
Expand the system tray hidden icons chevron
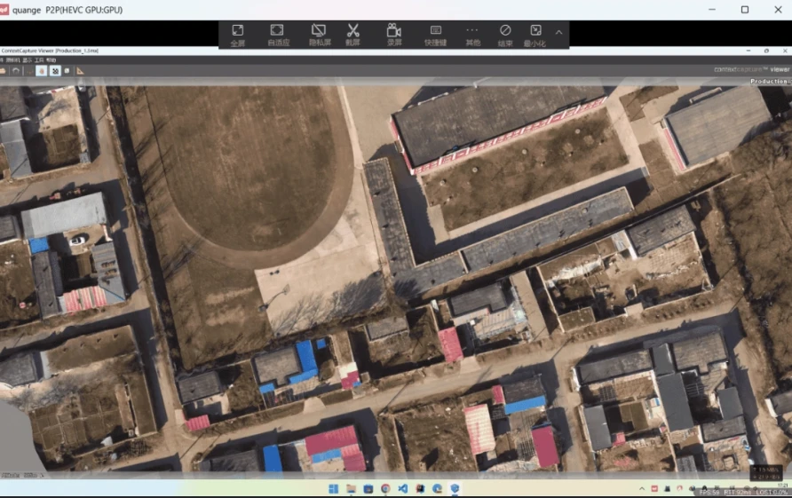tap(641, 488)
